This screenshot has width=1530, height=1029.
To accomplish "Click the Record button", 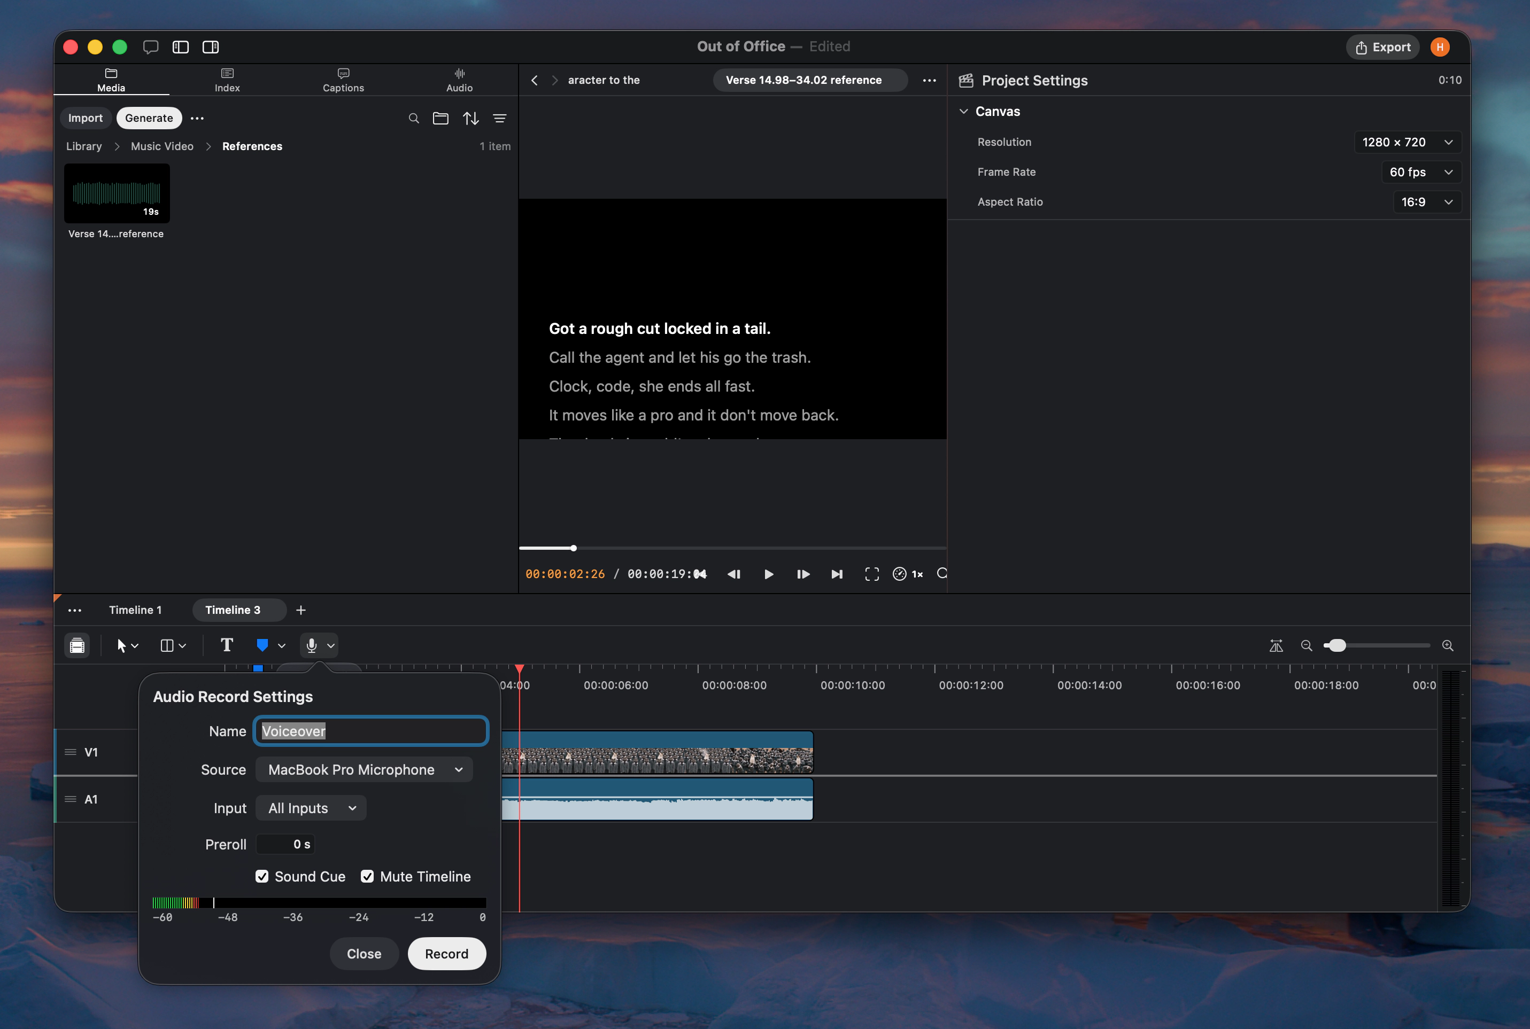I will point(446,953).
